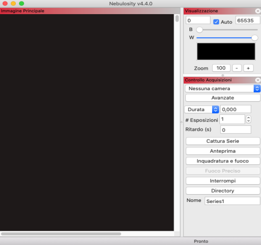
Task: Click the Pronto status bar text
Action: click(201, 241)
